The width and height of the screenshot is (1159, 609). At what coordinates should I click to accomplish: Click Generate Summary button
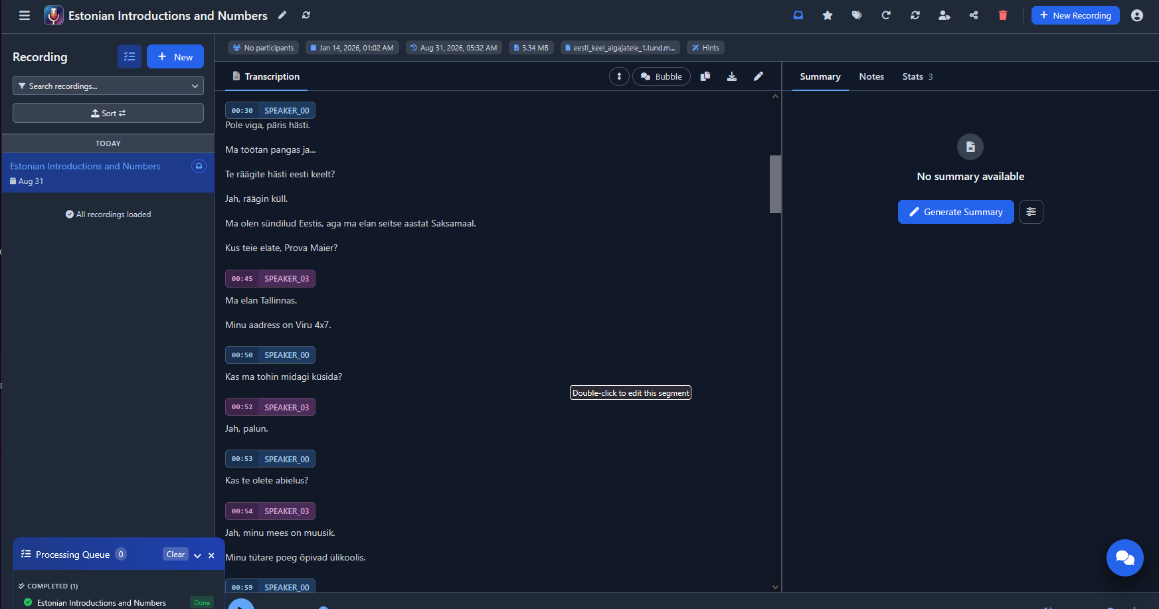[956, 212]
